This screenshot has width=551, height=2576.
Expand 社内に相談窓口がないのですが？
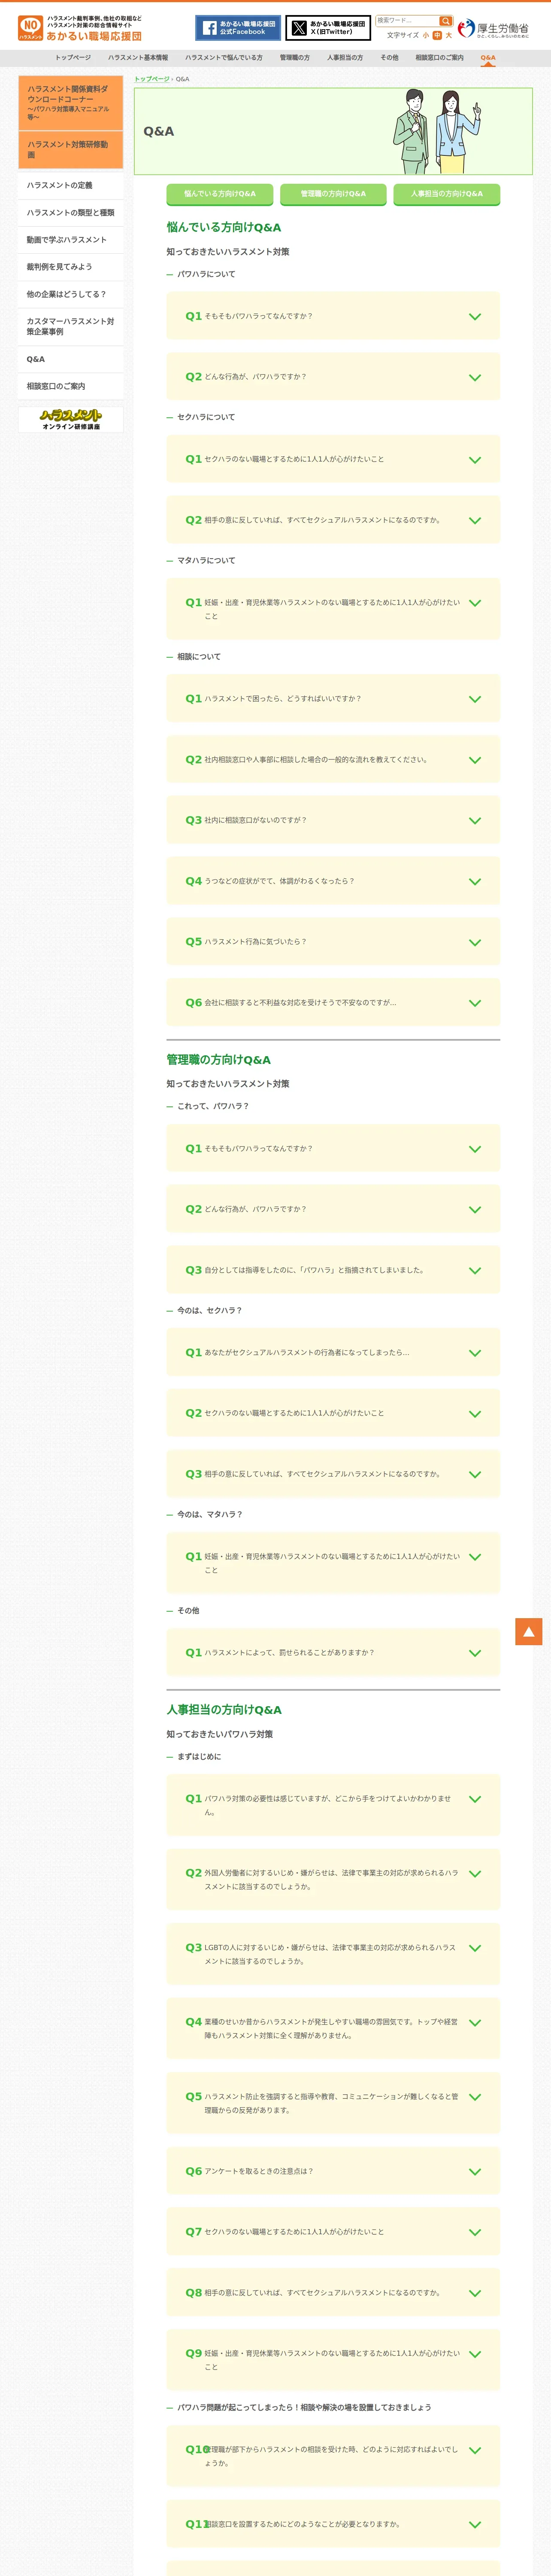point(333,821)
